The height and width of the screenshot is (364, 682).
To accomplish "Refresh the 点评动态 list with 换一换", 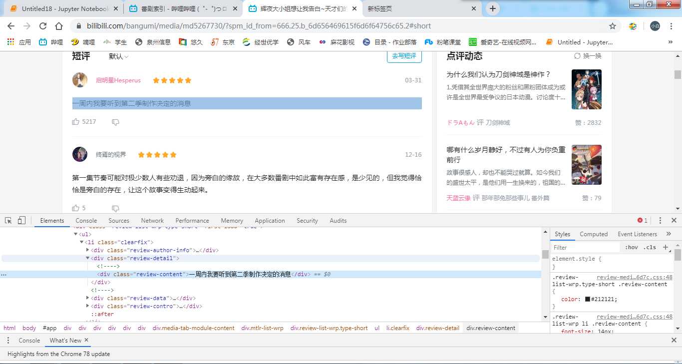I will (x=588, y=56).
